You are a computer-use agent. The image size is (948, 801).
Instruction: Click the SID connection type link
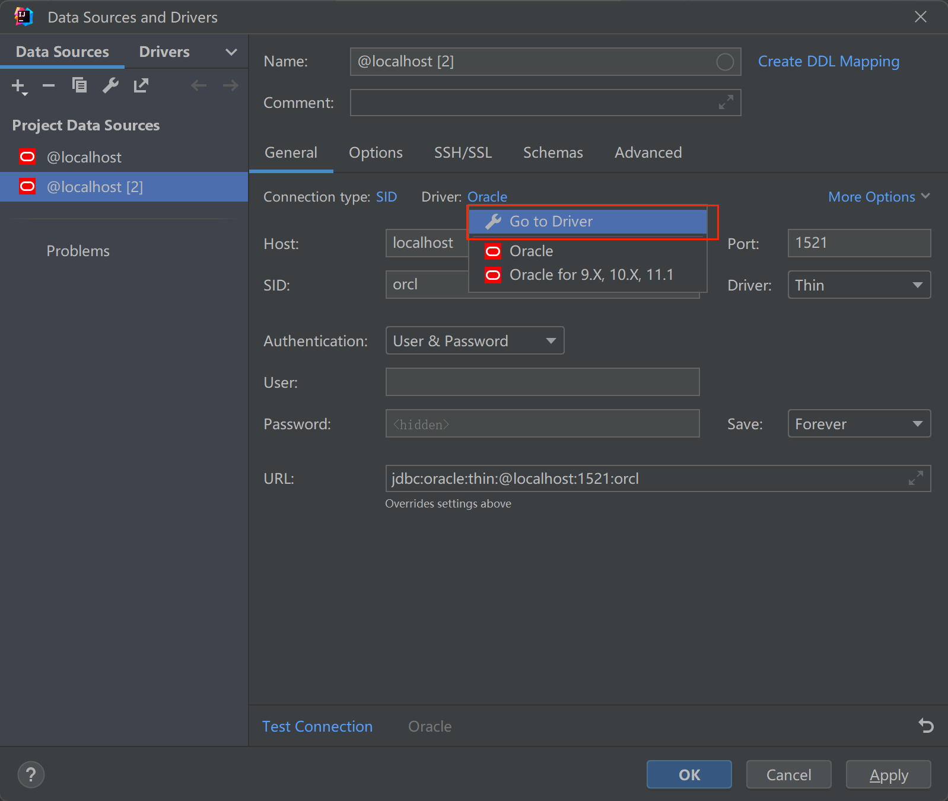click(x=386, y=197)
